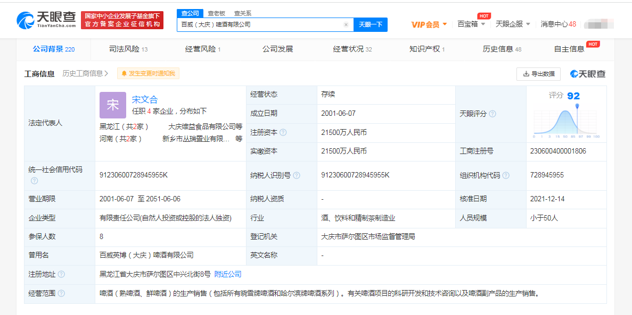
Task: Click 成立日期 value 2001-06-07
Action: (x=339, y=114)
